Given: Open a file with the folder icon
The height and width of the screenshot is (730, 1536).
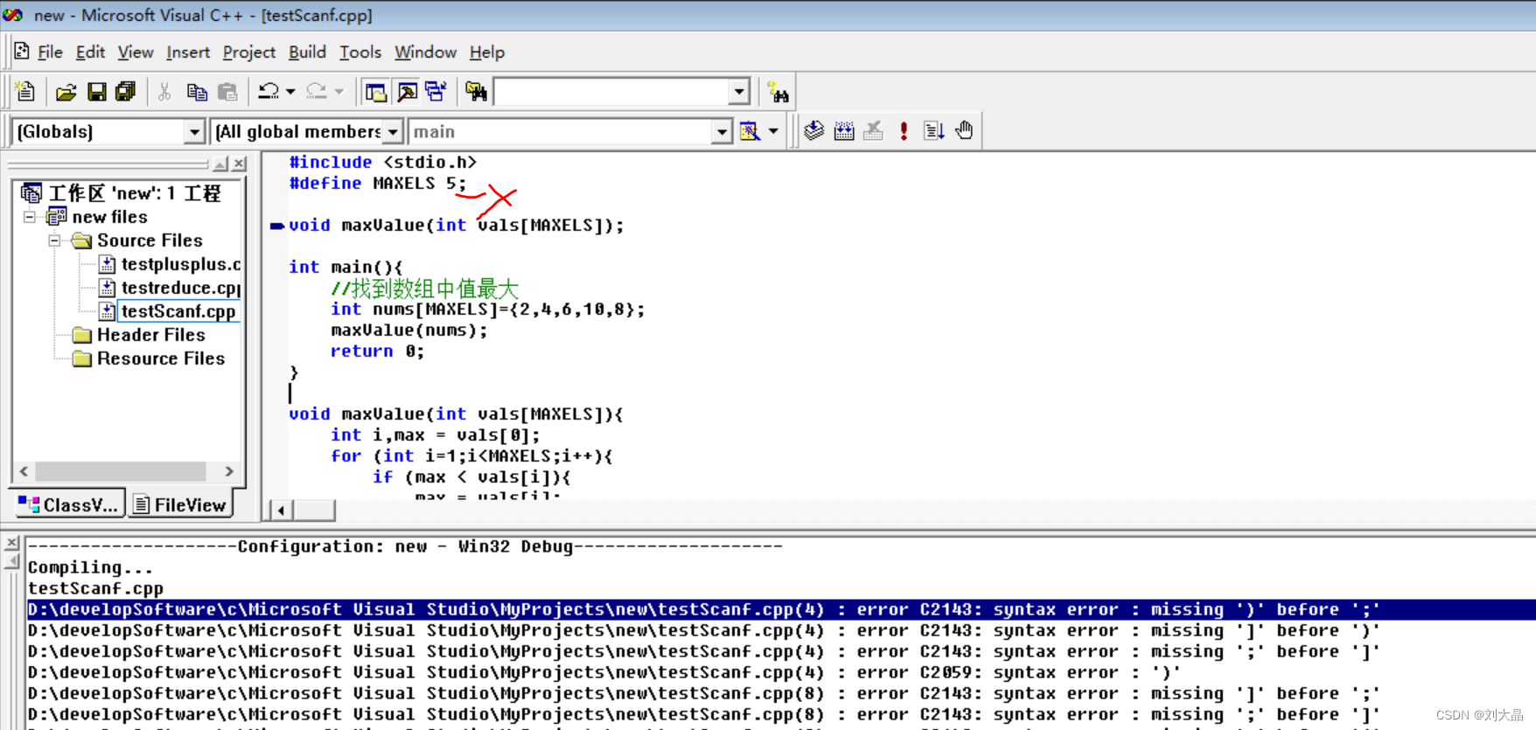Looking at the screenshot, I should click(x=66, y=92).
